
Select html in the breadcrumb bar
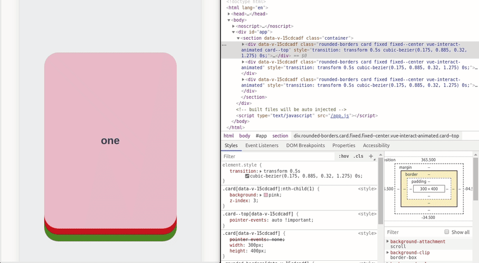[x=229, y=136]
